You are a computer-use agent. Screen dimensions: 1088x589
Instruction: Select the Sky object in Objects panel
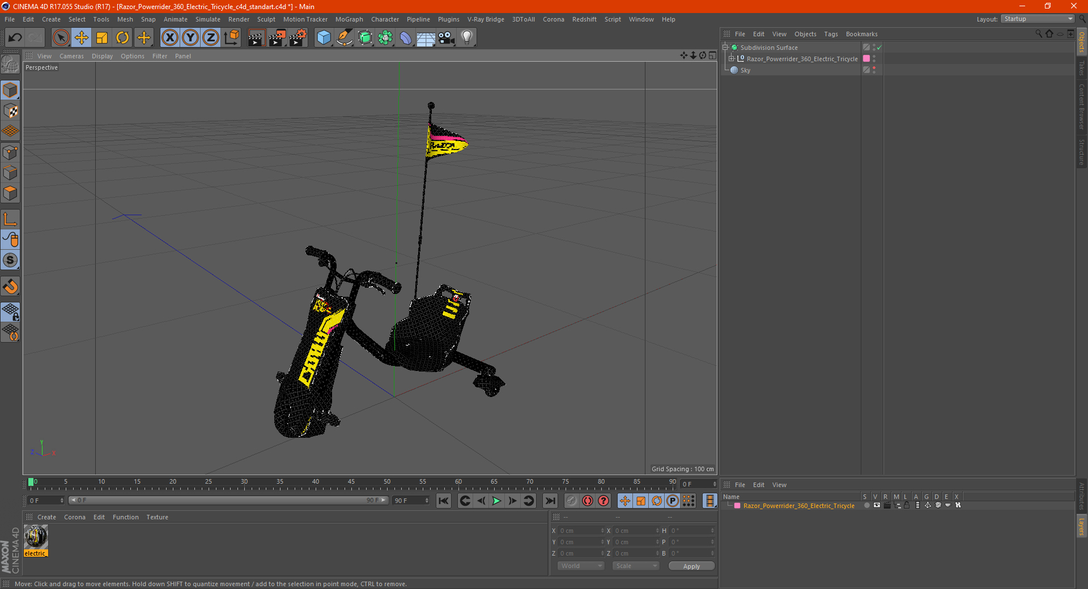[x=745, y=70]
